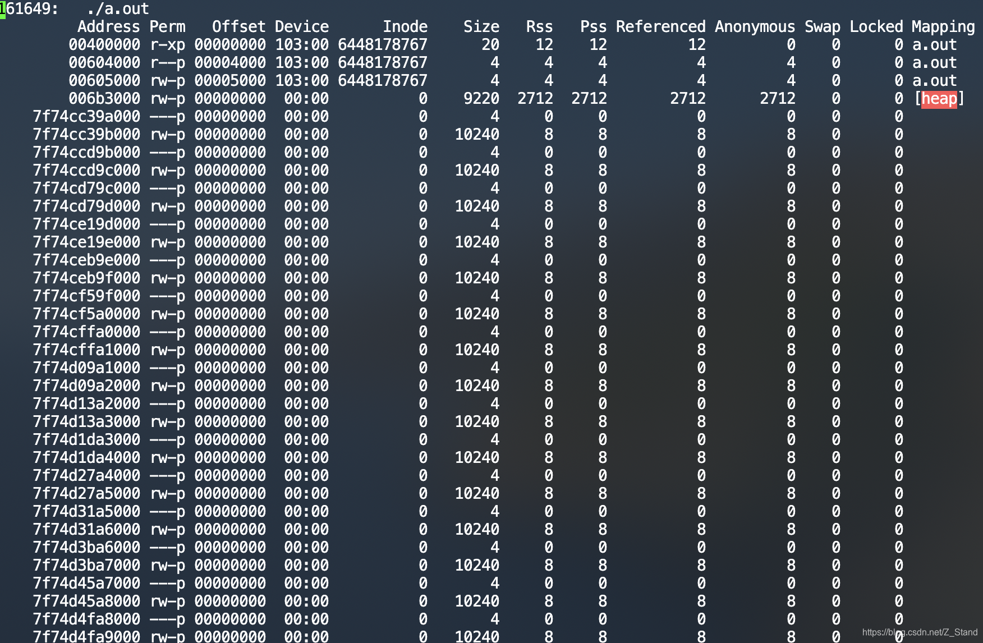This screenshot has height=643, width=983.
Task: Select address 7f74cc39b000
Action: tap(86, 135)
